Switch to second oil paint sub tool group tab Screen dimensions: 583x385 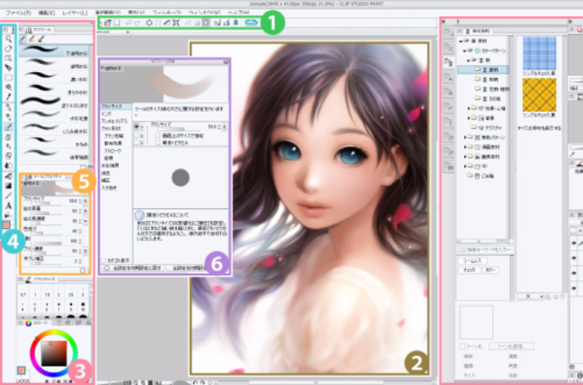(x=32, y=39)
